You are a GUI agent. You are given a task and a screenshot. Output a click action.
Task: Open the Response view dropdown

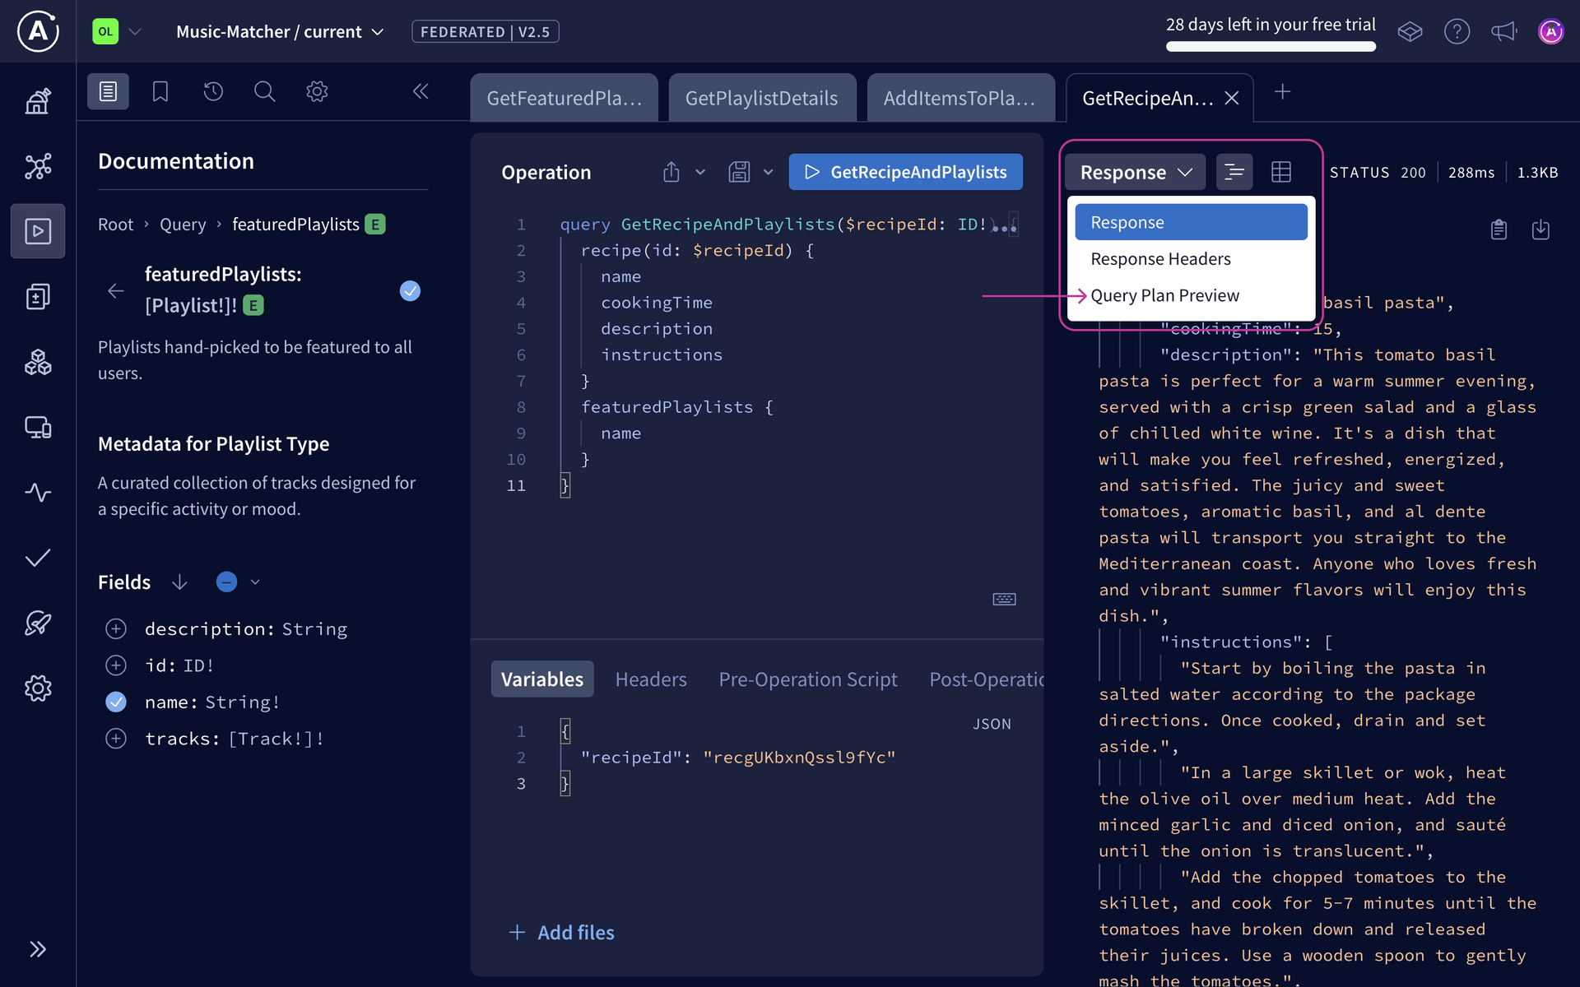coord(1135,172)
